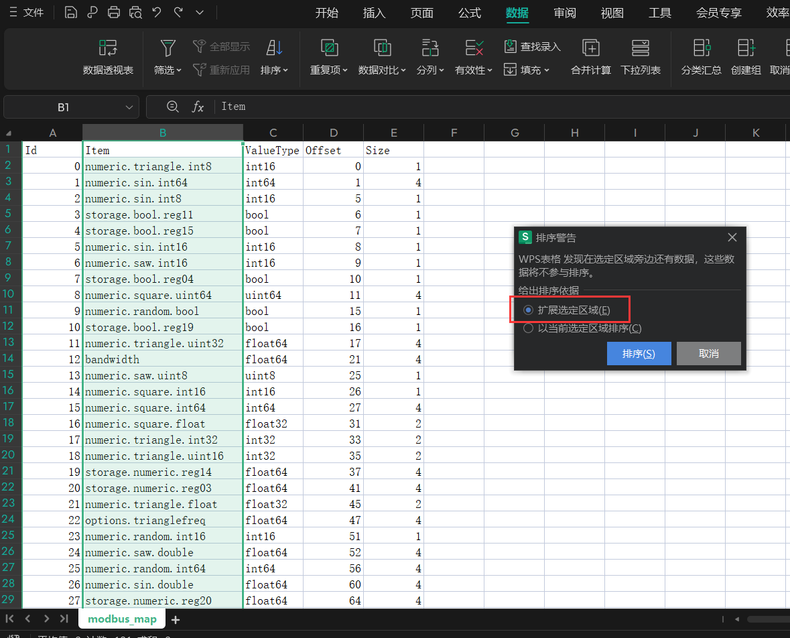Switch to the 插入 ribbon tab
Image resolution: width=790 pixels, height=638 pixels.
coord(374,13)
